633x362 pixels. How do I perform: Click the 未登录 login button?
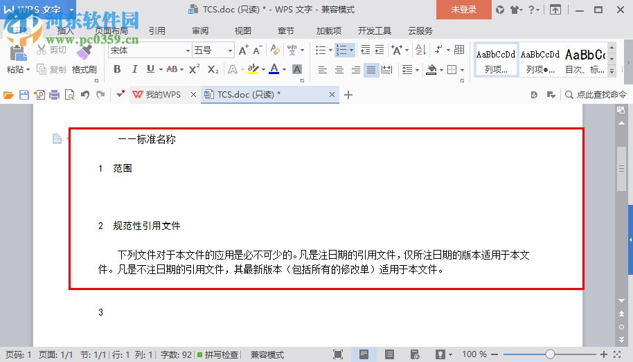click(464, 10)
